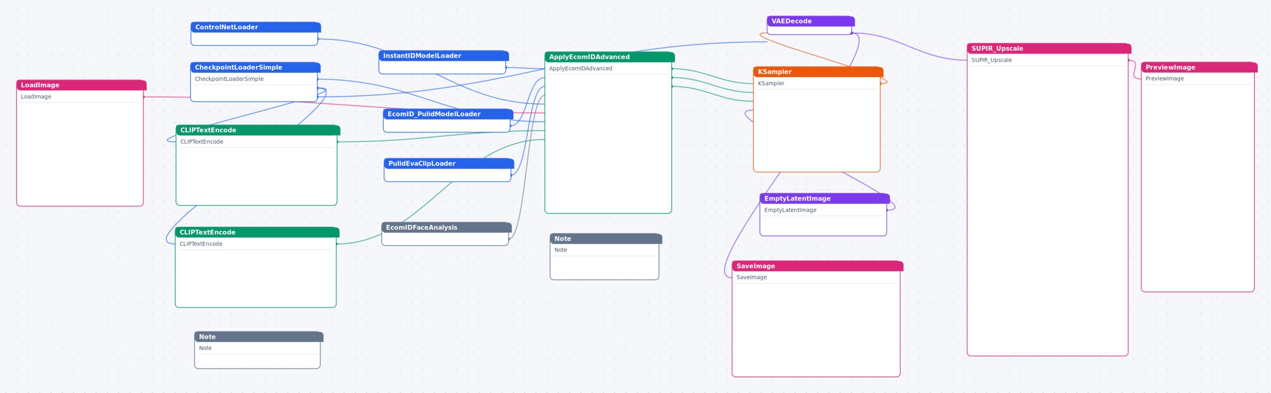
Task: Click 'Note' body text in the note beside SaveImage
Action: (561, 249)
